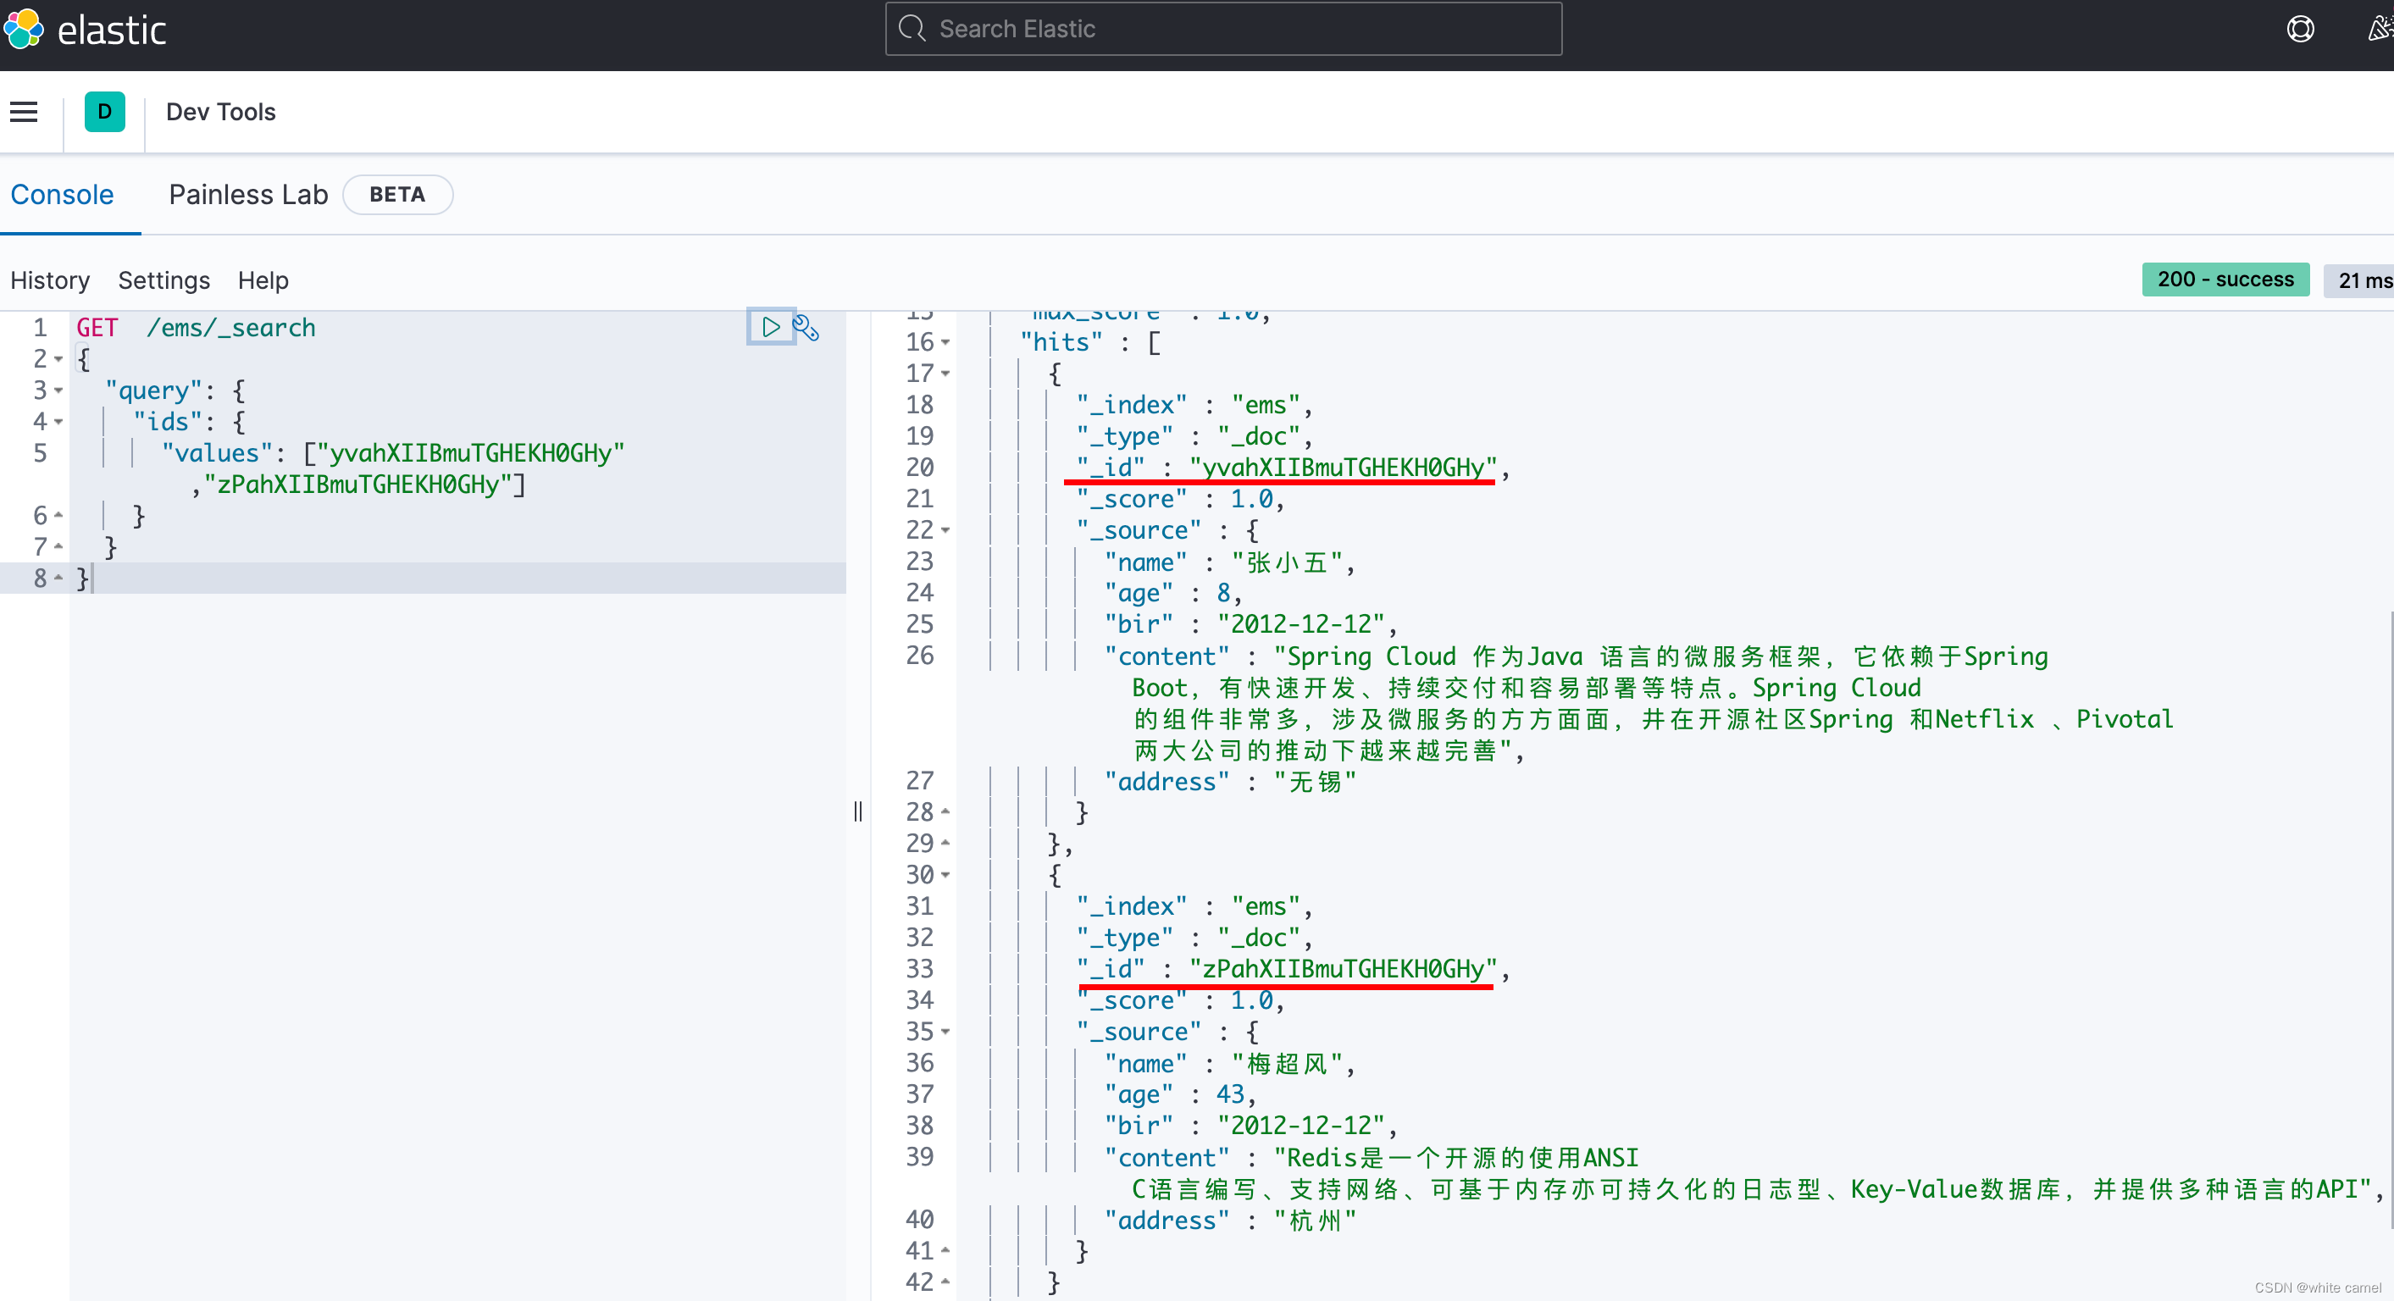Click the Help menu item
The image size is (2394, 1301).
(261, 280)
